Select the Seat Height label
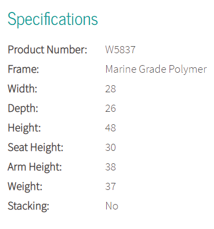The width and height of the screenshot is (214, 229). (x=36, y=148)
